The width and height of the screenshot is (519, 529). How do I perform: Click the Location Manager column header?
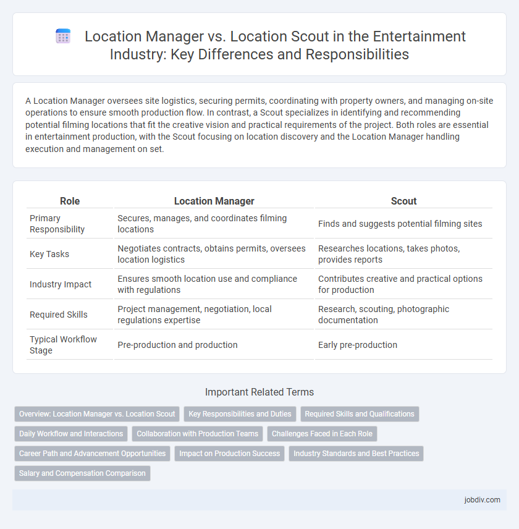point(214,201)
